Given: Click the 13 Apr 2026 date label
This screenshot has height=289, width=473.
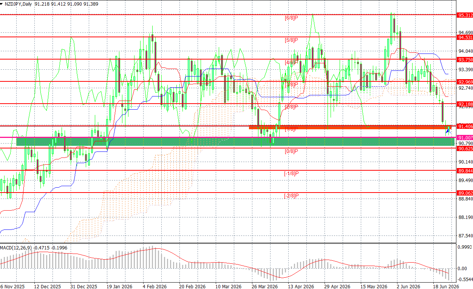Looking at the screenshot, I should click(301, 286).
